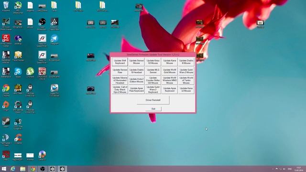Image resolution: width=306 pixels, height=172 pixels.
Task: Select the CPUID ROG CPU-Z desktop icon
Action: 42,74
